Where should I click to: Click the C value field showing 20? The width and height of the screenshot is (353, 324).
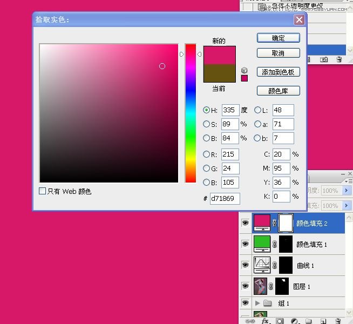point(281,154)
